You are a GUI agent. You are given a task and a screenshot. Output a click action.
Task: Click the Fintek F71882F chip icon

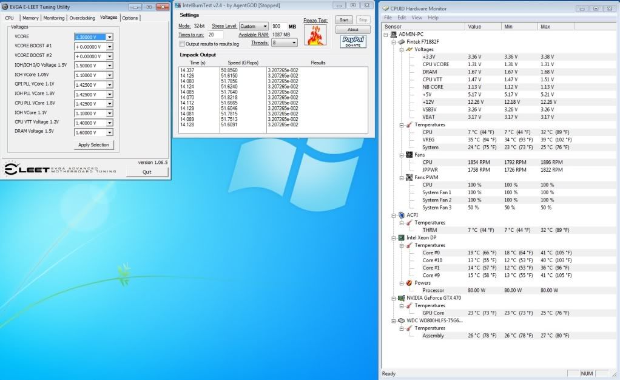(x=402, y=41)
